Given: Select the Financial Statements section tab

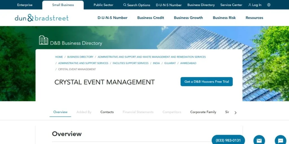Looking at the screenshot, I should (138, 112).
